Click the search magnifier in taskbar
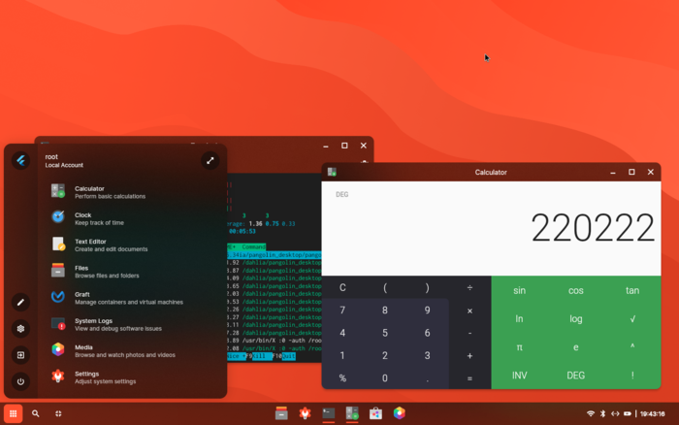Screen dimensions: 679x425 tap(36, 413)
